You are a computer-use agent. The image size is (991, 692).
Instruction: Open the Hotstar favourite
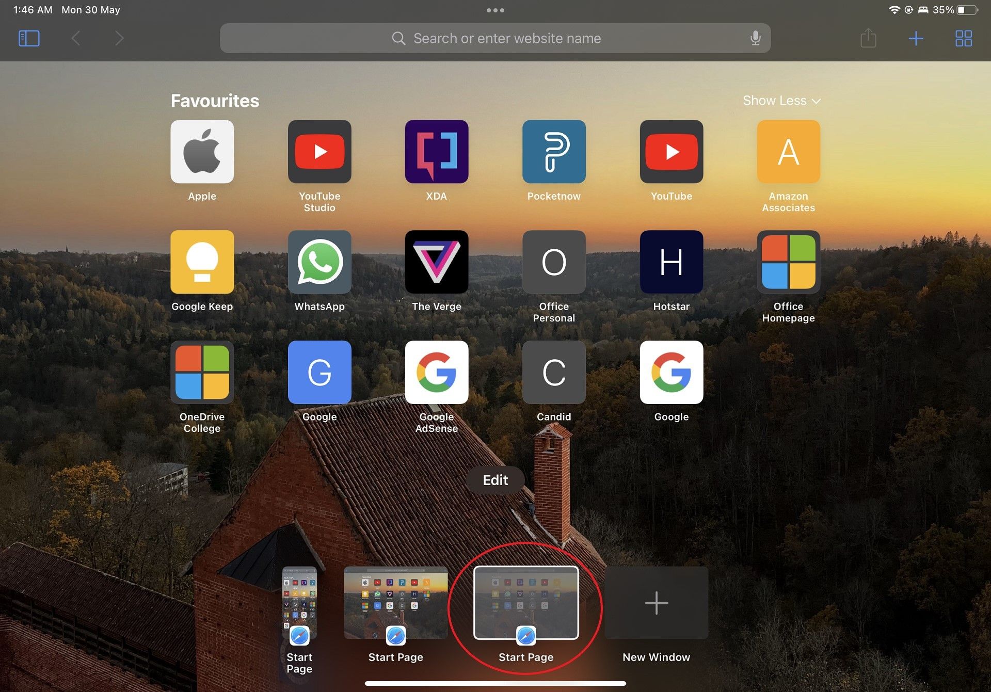[671, 262]
